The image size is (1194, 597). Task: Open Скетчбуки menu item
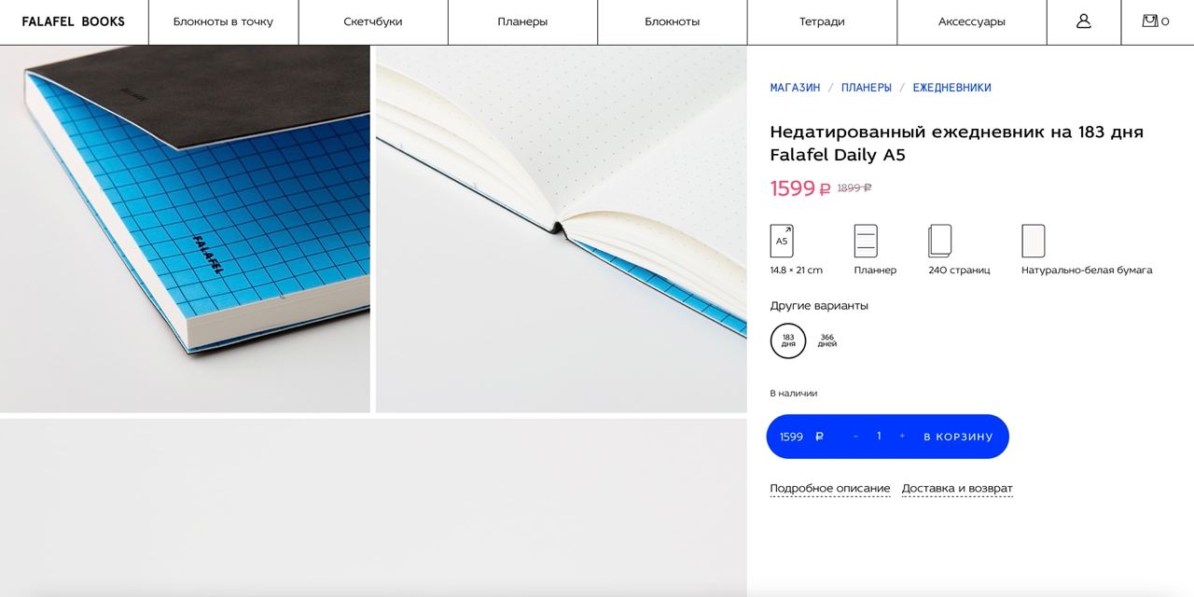[373, 21]
